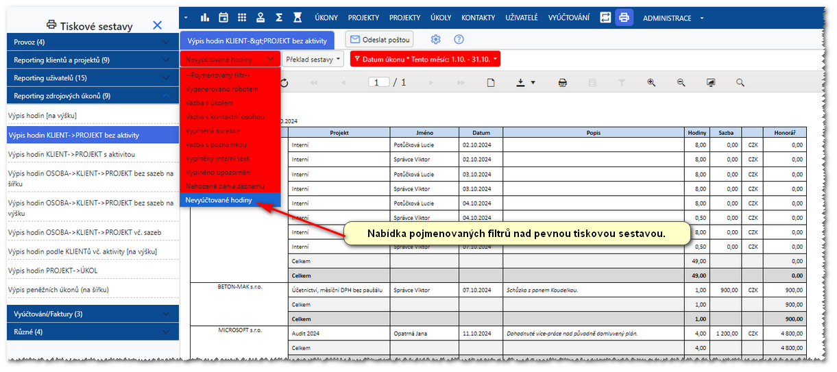Expand the Překlad sestavy dropdown
Image resolution: width=837 pixels, height=372 pixels.
coord(313,60)
